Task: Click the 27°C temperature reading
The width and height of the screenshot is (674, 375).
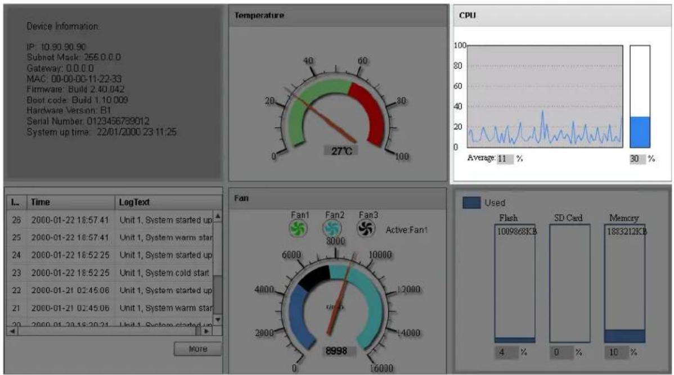Action: [x=342, y=151]
